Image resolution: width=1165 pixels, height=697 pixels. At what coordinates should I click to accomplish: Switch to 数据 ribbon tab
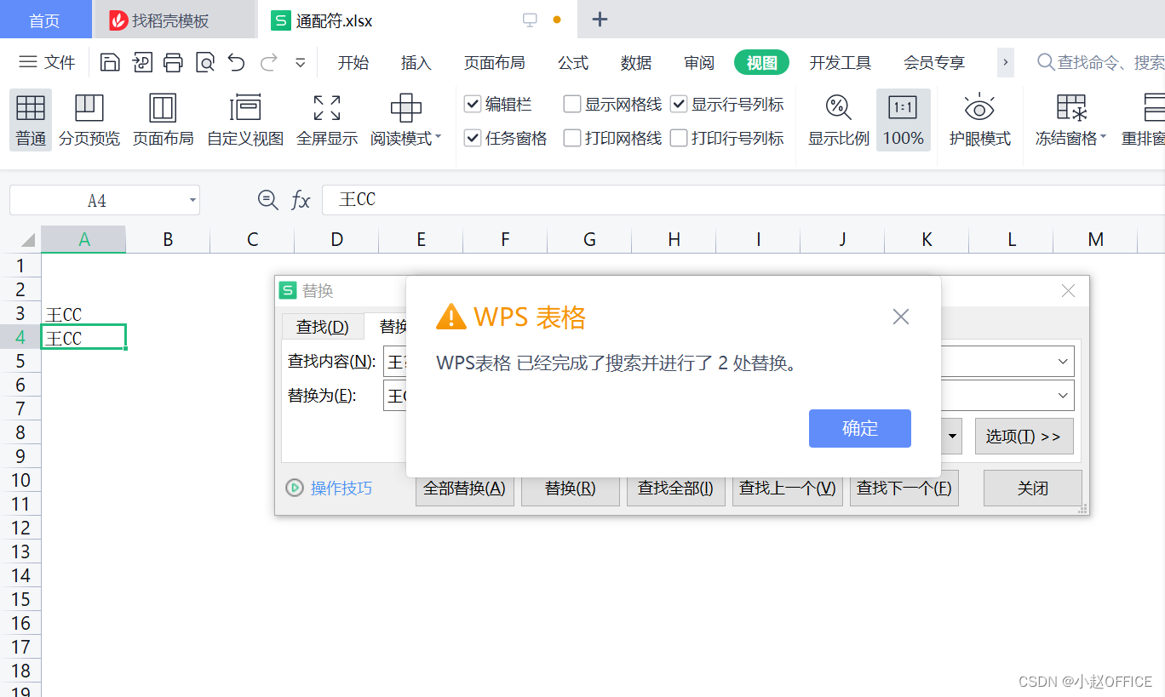point(636,62)
